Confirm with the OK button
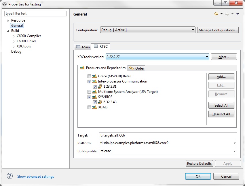The height and width of the screenshot is (186, 245). 198,176
